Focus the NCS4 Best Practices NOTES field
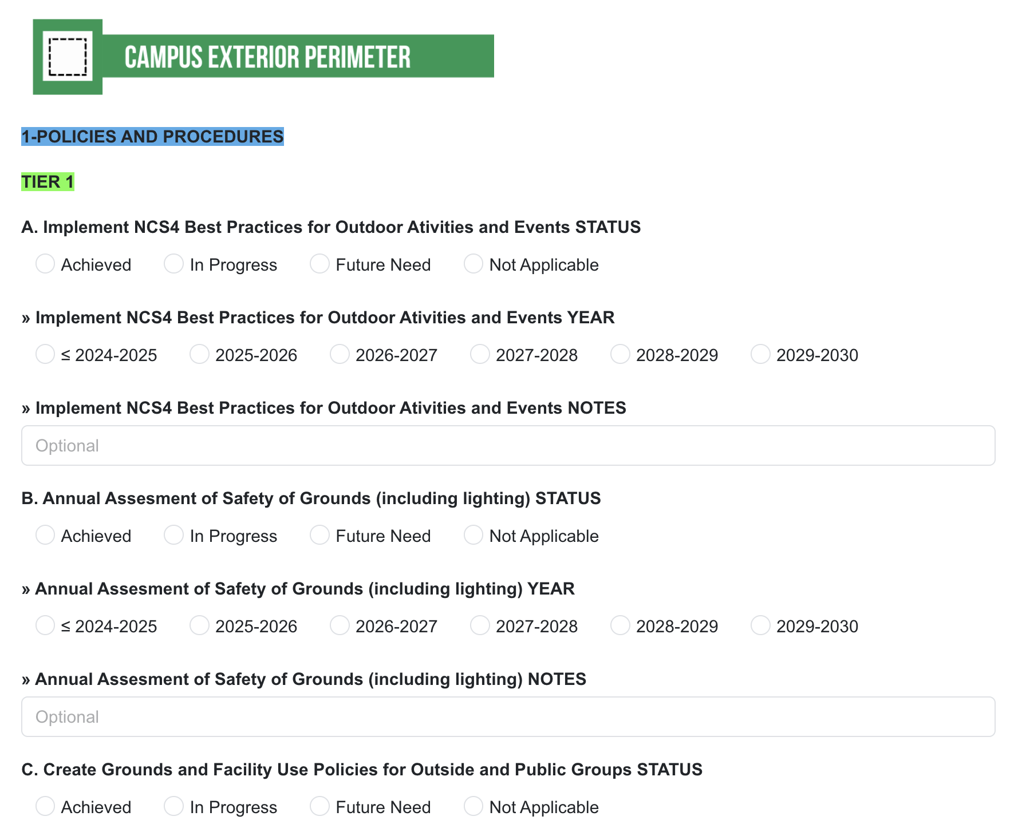 (x=508, y=445)
